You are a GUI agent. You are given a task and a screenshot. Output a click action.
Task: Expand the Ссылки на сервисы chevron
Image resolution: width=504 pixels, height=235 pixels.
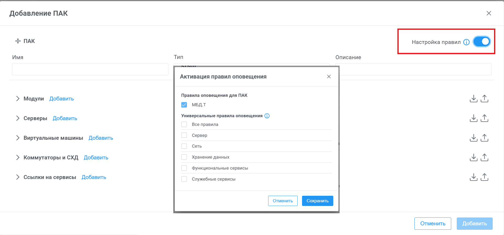pyautogui.click(x=18, y=177)
